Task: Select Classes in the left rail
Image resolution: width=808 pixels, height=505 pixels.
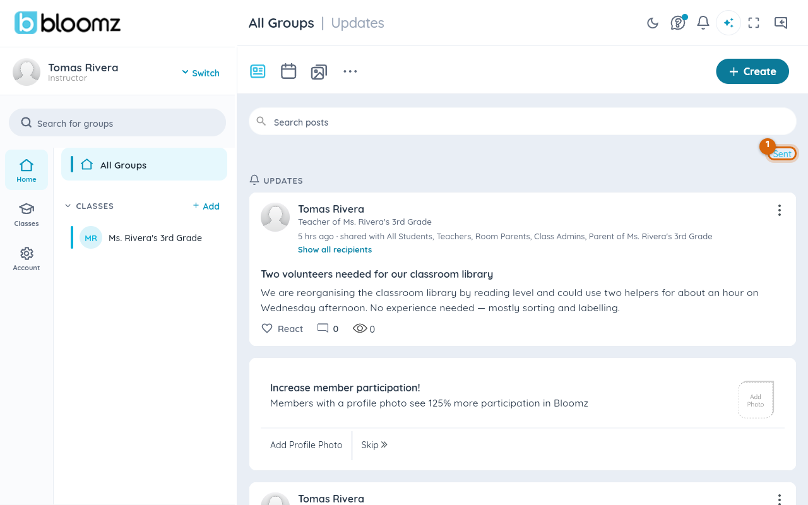Action: 27,215
